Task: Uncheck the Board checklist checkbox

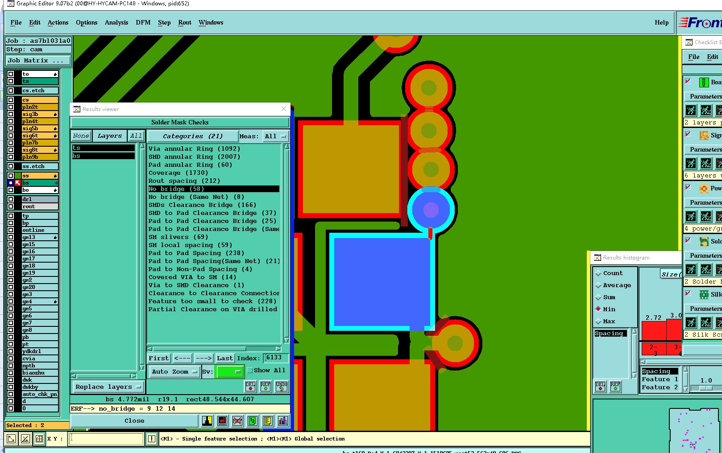Action: pos(688,81)
